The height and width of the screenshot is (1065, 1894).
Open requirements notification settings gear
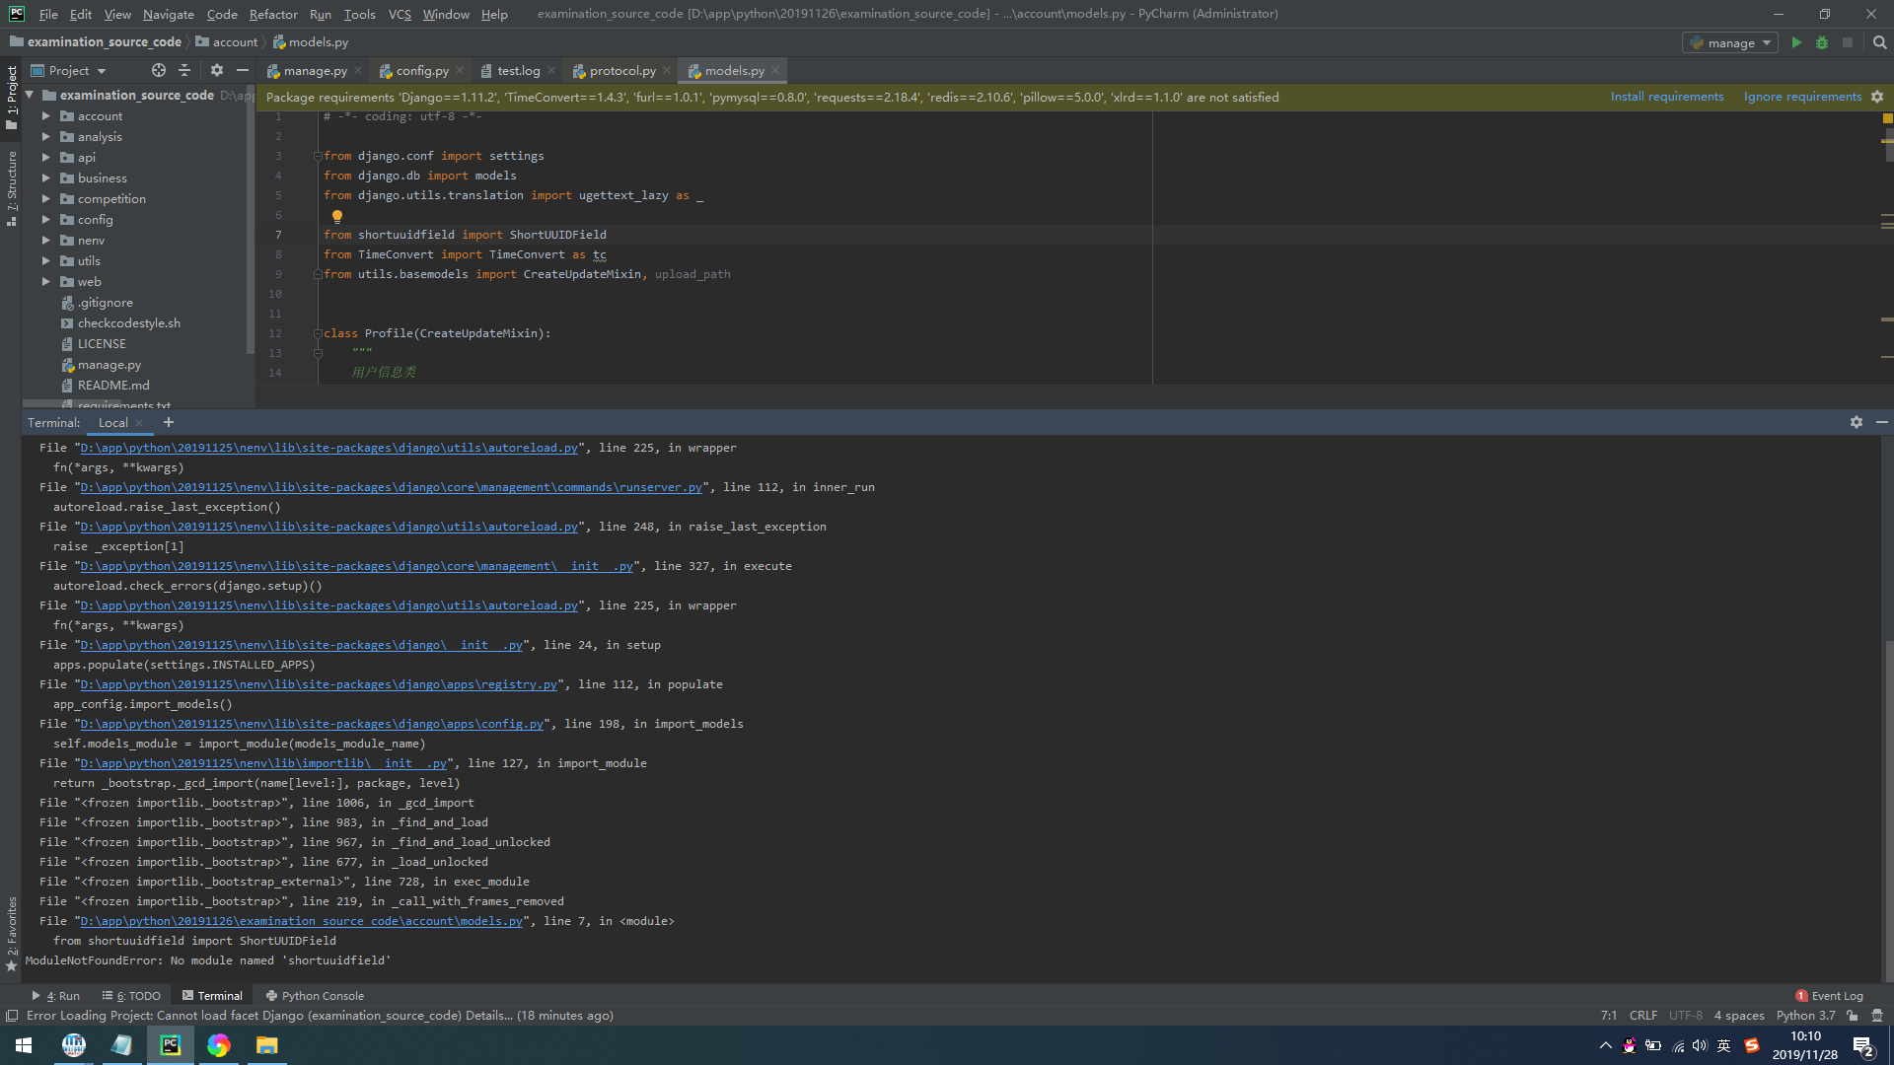(x=1877, y=97)
